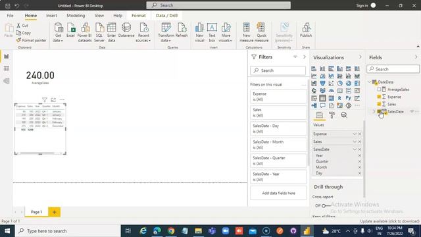Open the File menu
The width and height of the screenshot is (421, 237).
click(11, 16)
